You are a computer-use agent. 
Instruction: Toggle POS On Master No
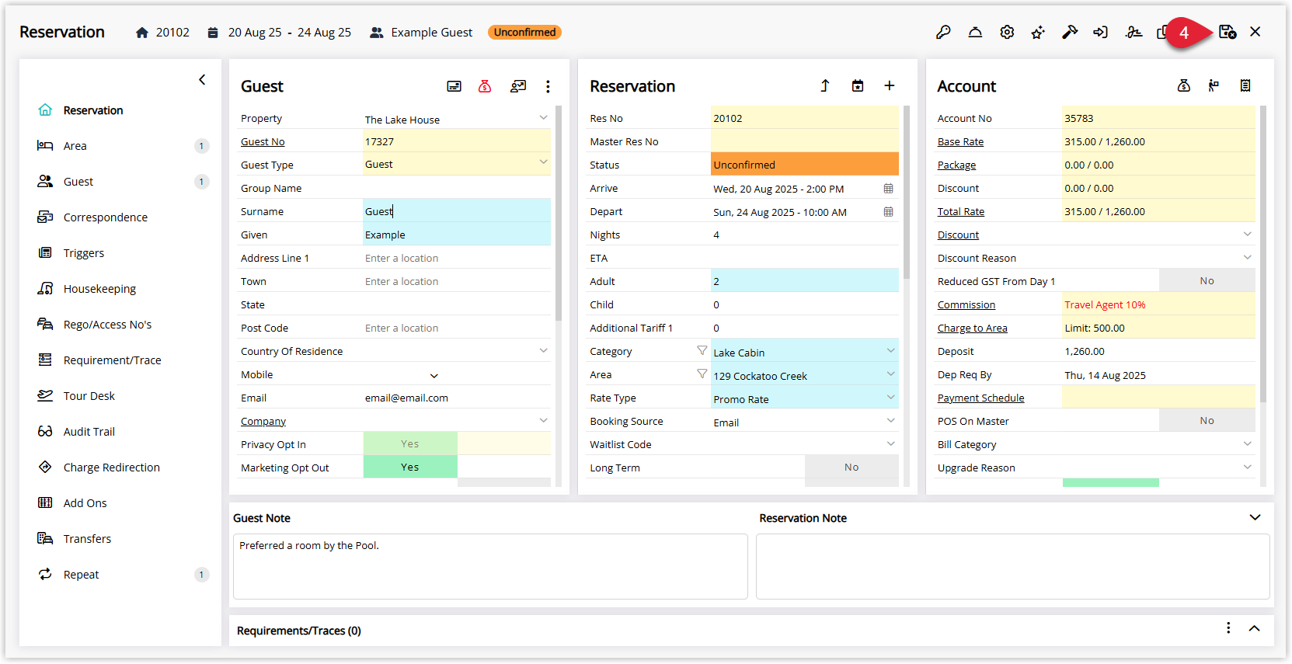(x=1207, y=420)
